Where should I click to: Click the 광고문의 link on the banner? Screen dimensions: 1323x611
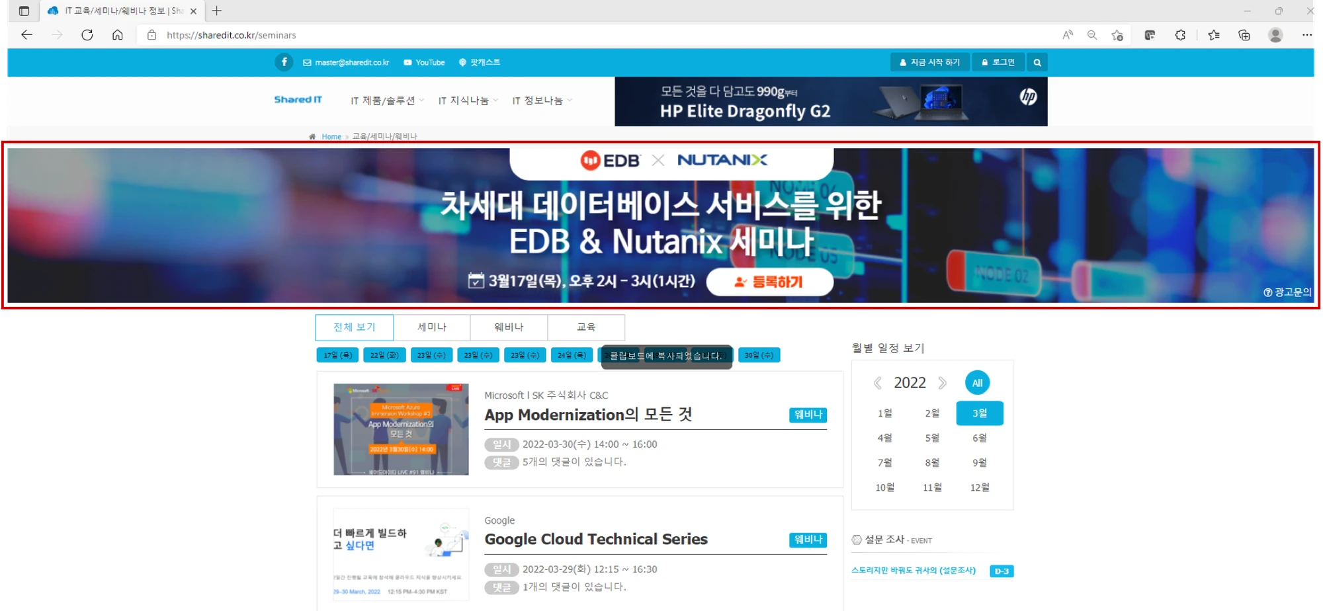(1287, 292)
